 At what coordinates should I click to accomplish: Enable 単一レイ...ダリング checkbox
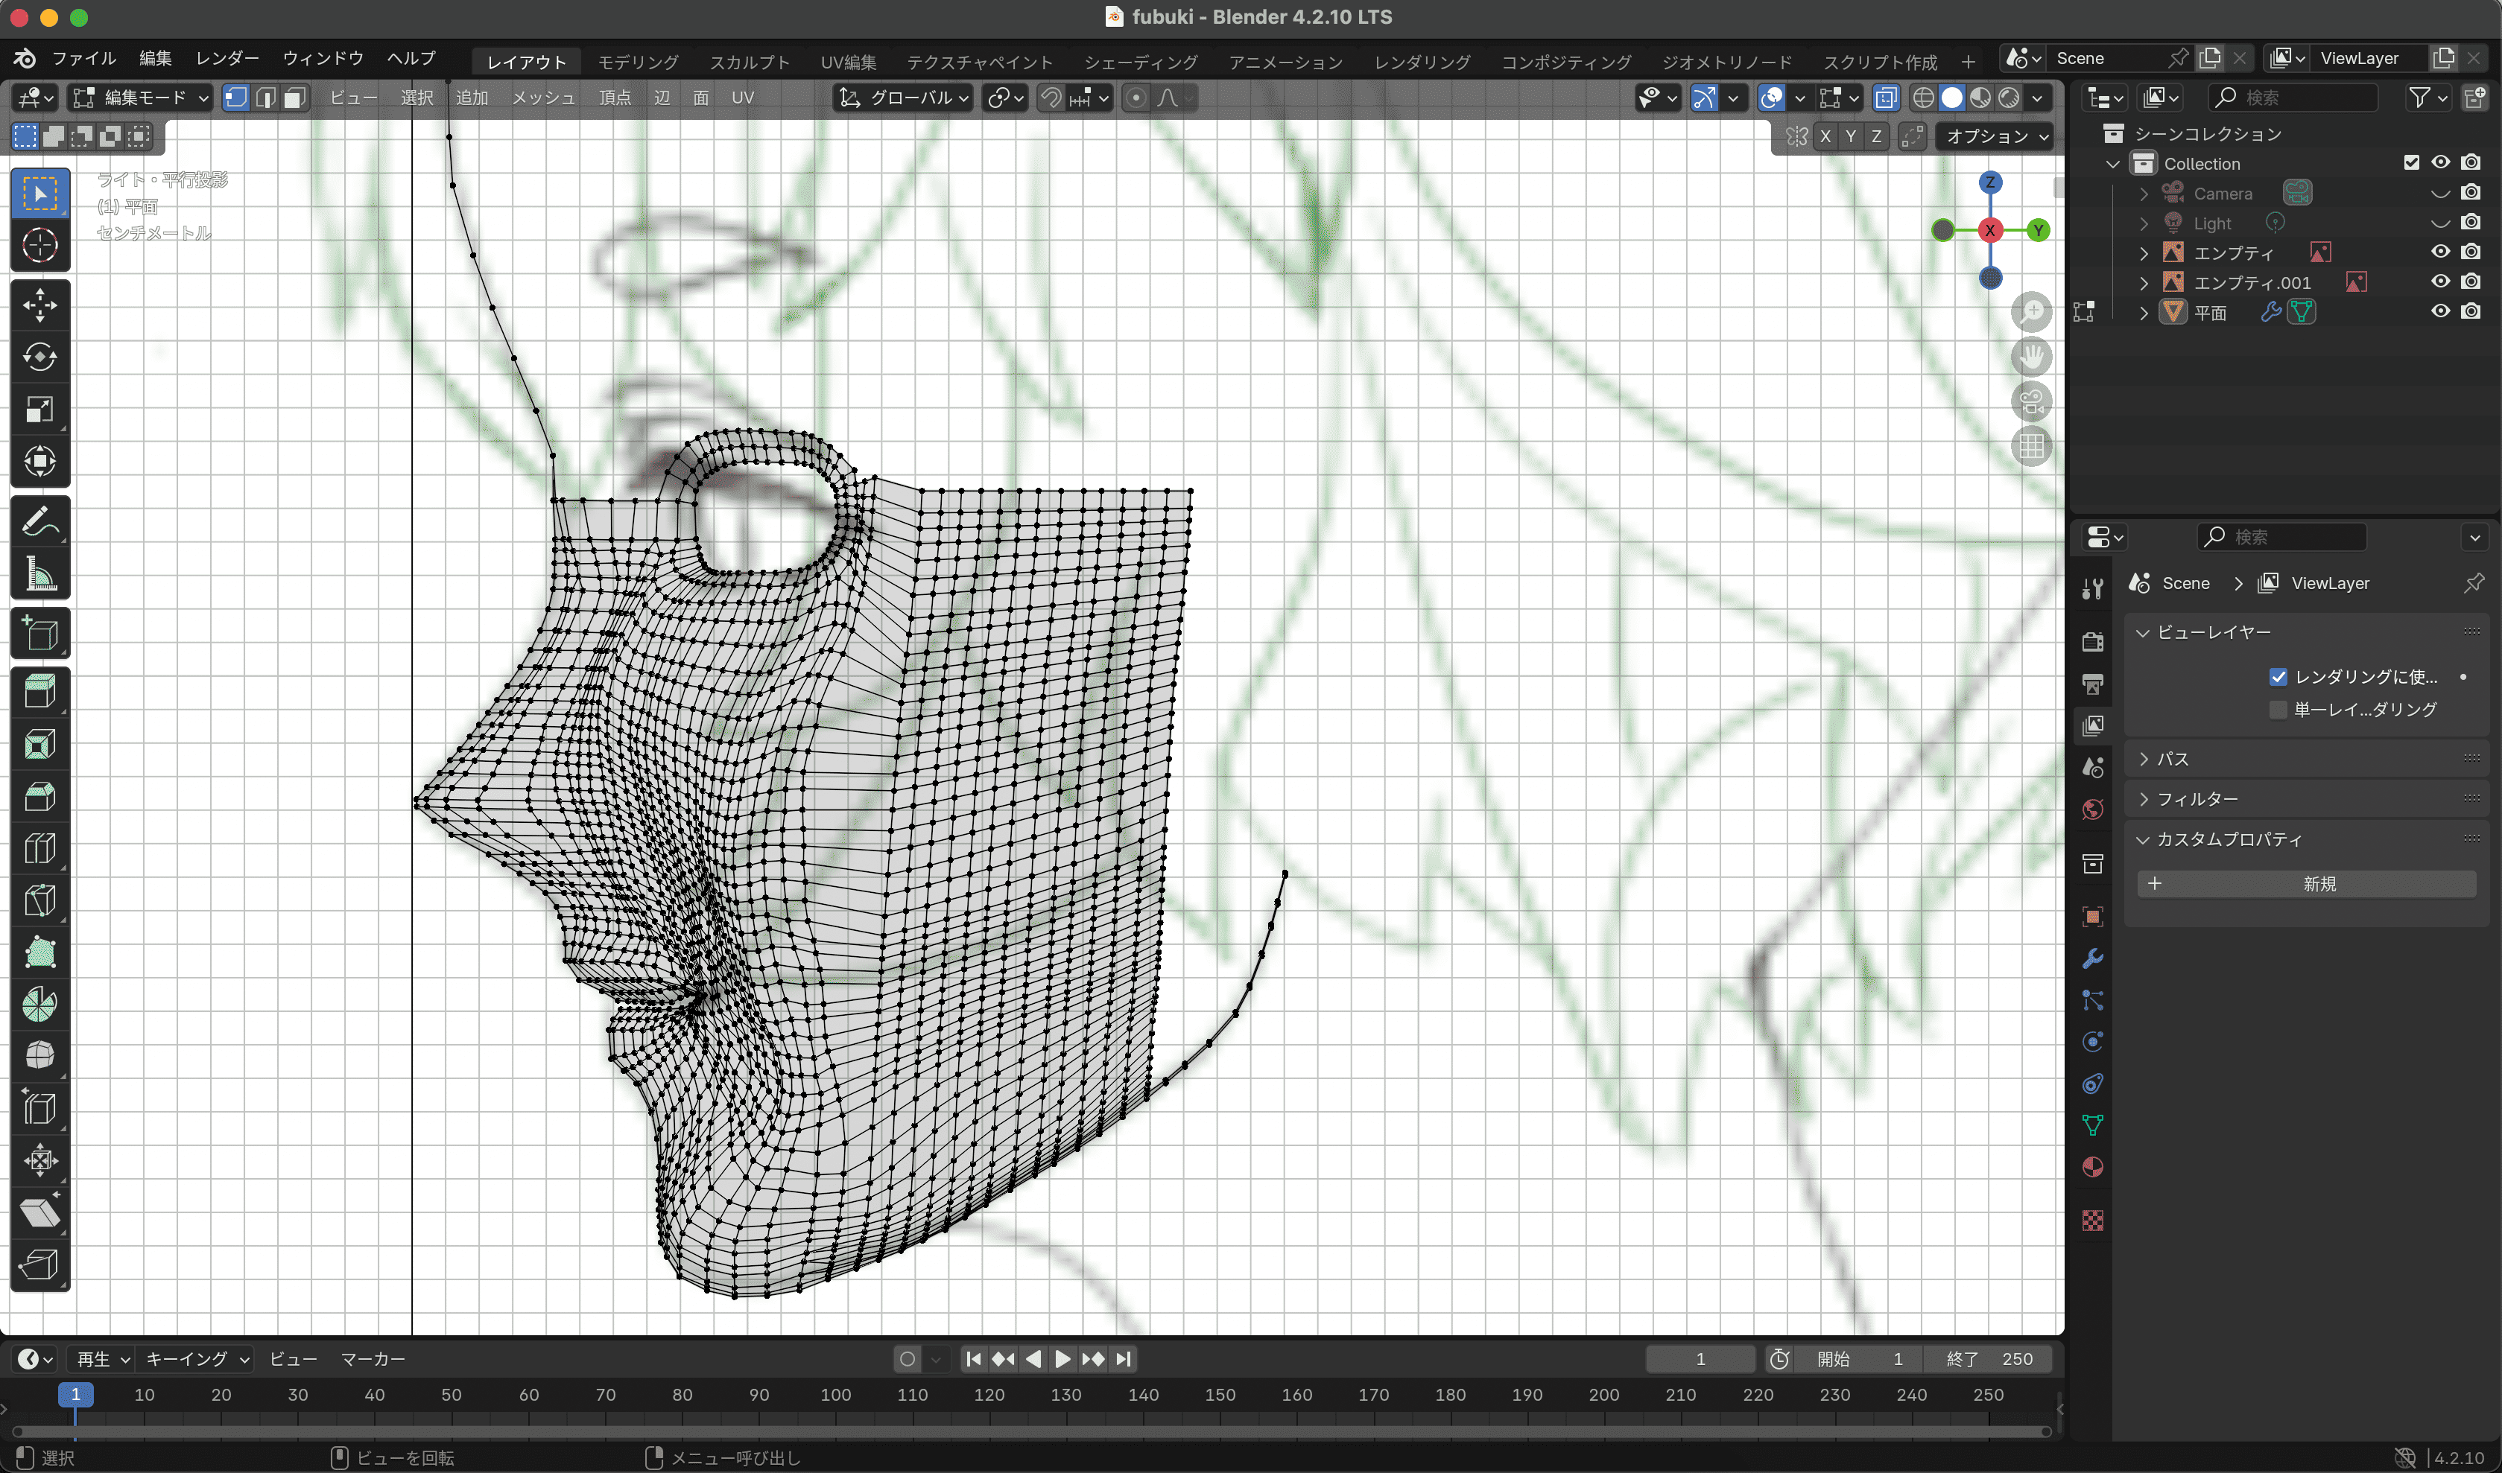2278,709
